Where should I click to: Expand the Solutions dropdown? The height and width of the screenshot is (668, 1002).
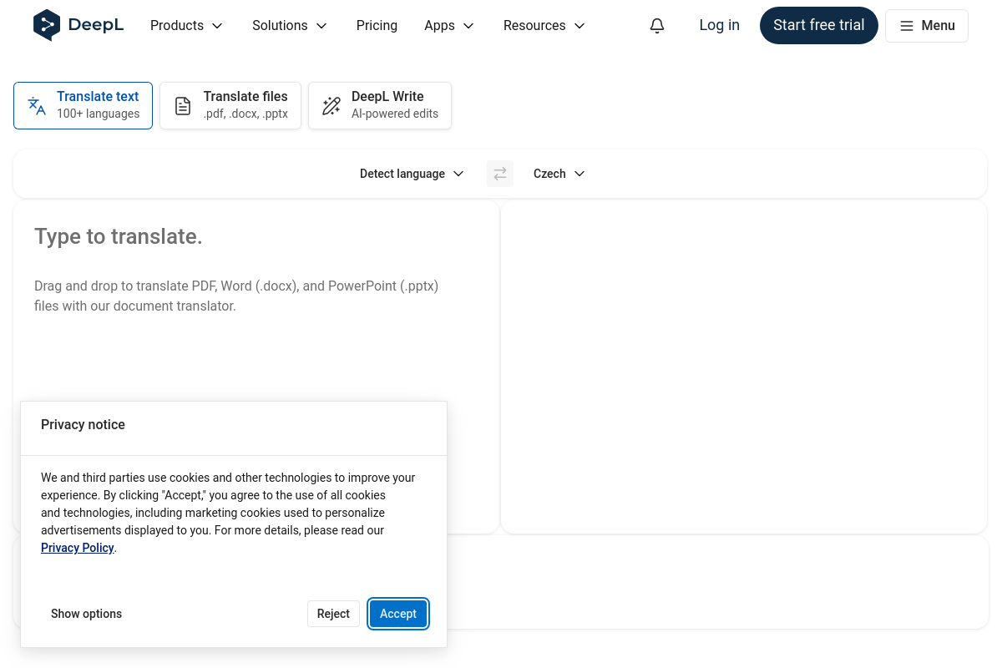tap(290, 26)
